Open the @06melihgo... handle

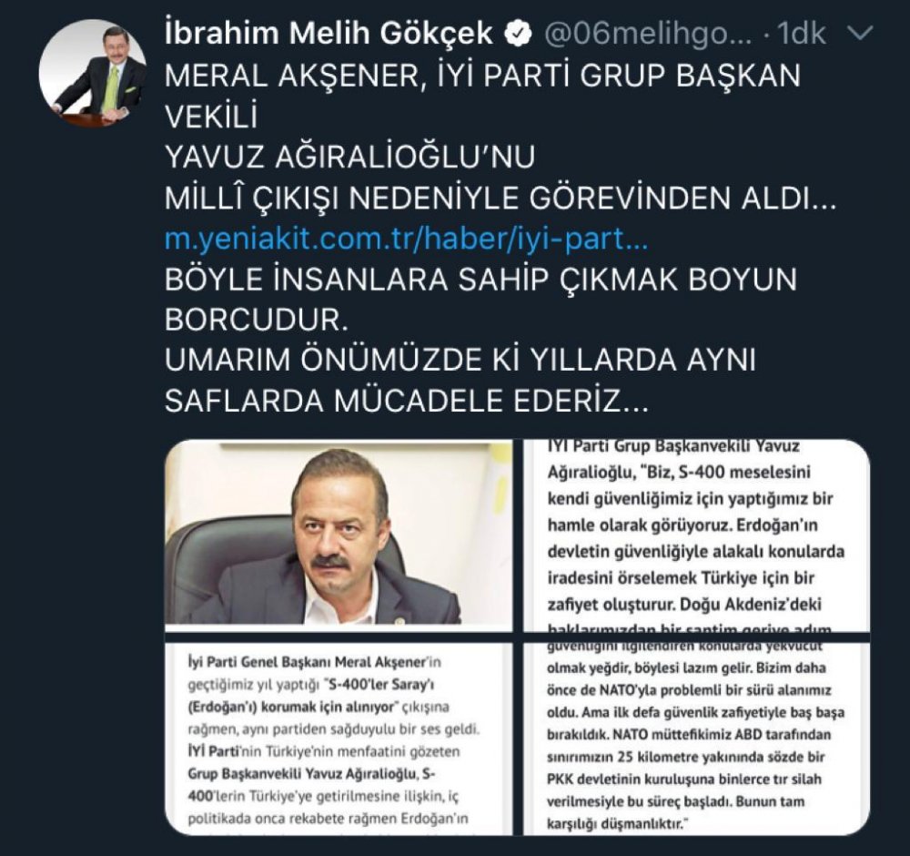coord(648,34)
